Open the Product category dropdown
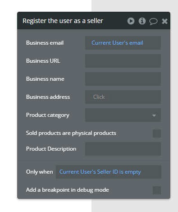The image size is (178, 212). coord(123,115)
